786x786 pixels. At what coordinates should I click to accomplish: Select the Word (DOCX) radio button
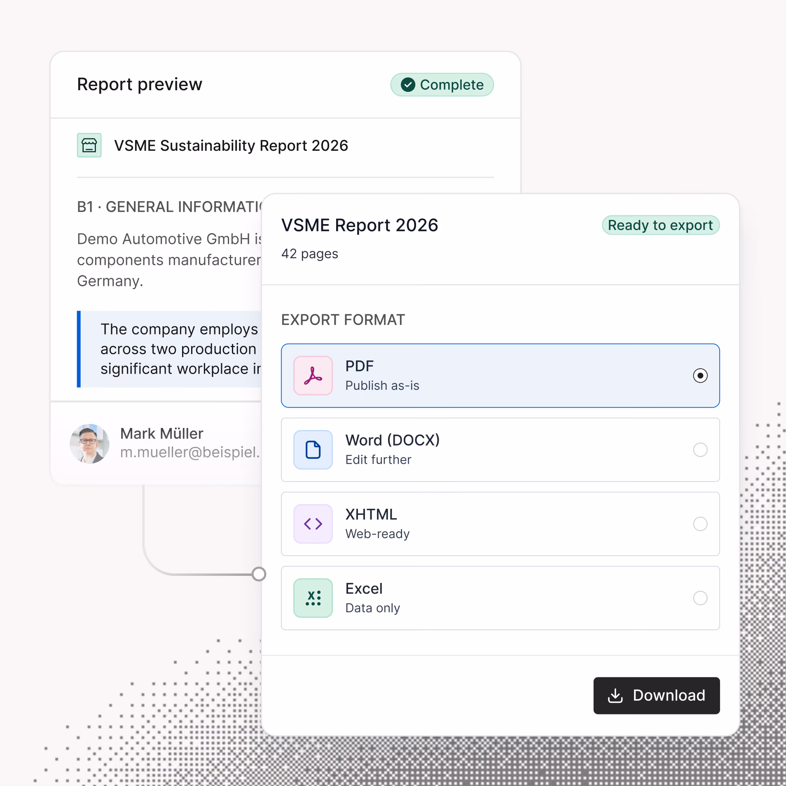tap(700, 450)
